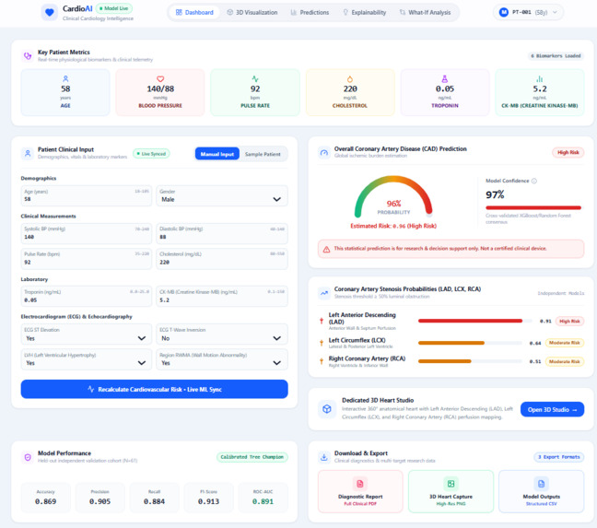Switch to Manual Input mode
Viewport: 597px width, 528px height.
pos(217,154)
